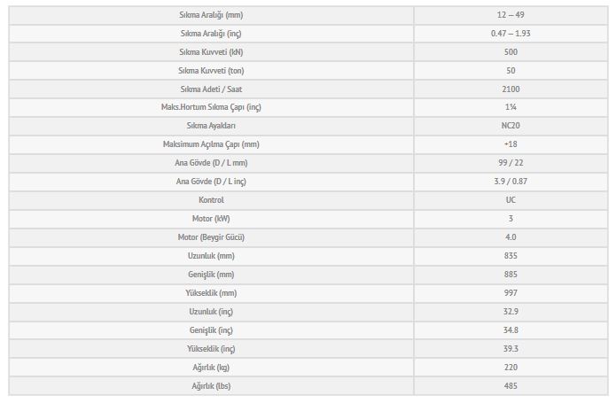Select the UC value in Kontrol row
616x403 pixels.
coord(511,200)
